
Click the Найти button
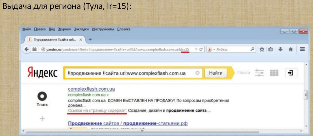tap(216, 73)
